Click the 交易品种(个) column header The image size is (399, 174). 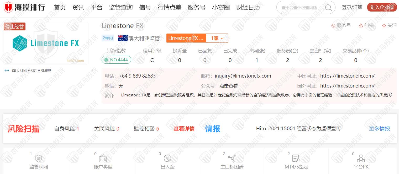tap(356, 51)
